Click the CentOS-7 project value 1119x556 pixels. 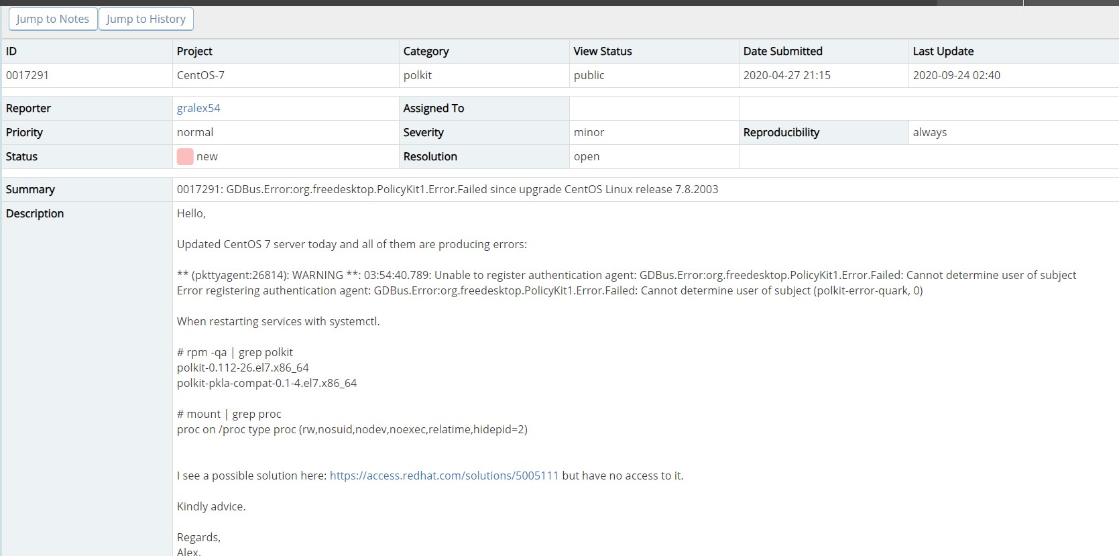coord(200,75)
